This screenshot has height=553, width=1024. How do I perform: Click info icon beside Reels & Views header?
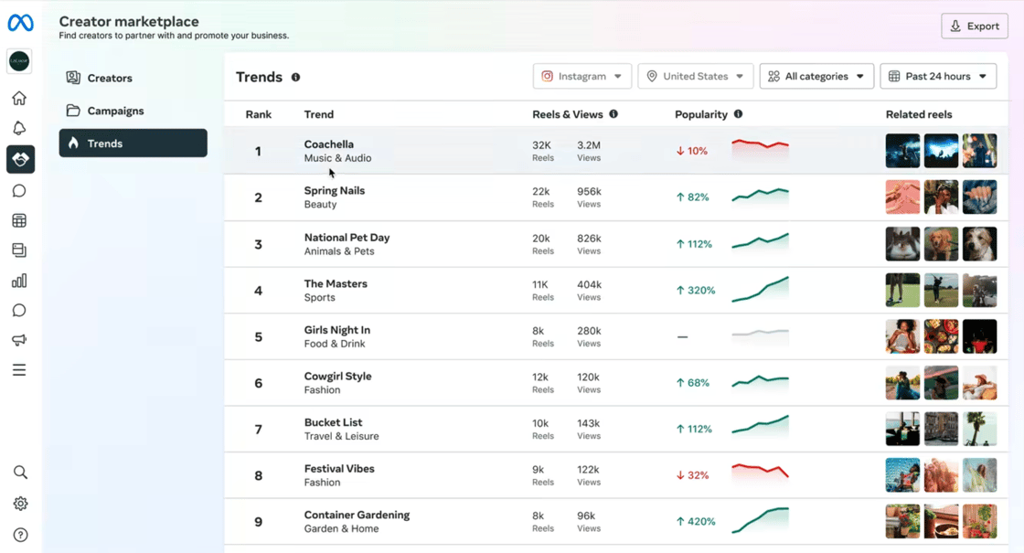click(x=613, y=113)
